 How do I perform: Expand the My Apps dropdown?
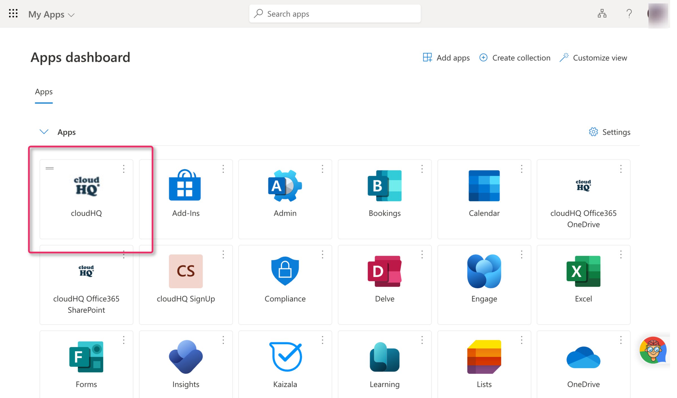[51, 14]
